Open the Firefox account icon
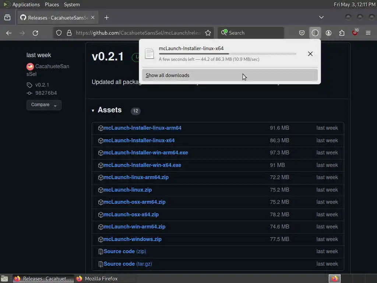 click(x=328, y=33)
